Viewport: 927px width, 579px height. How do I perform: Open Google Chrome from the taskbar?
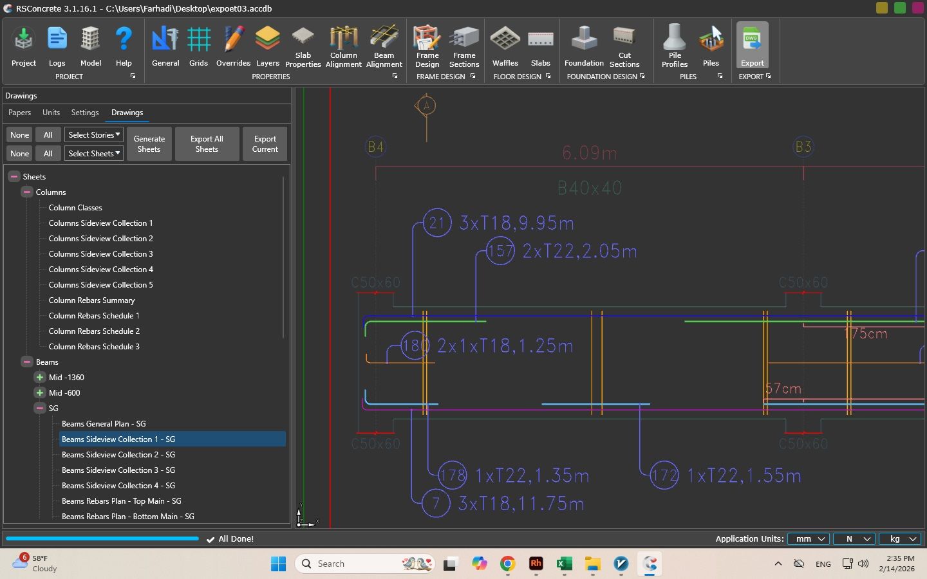tap(507, 564)
